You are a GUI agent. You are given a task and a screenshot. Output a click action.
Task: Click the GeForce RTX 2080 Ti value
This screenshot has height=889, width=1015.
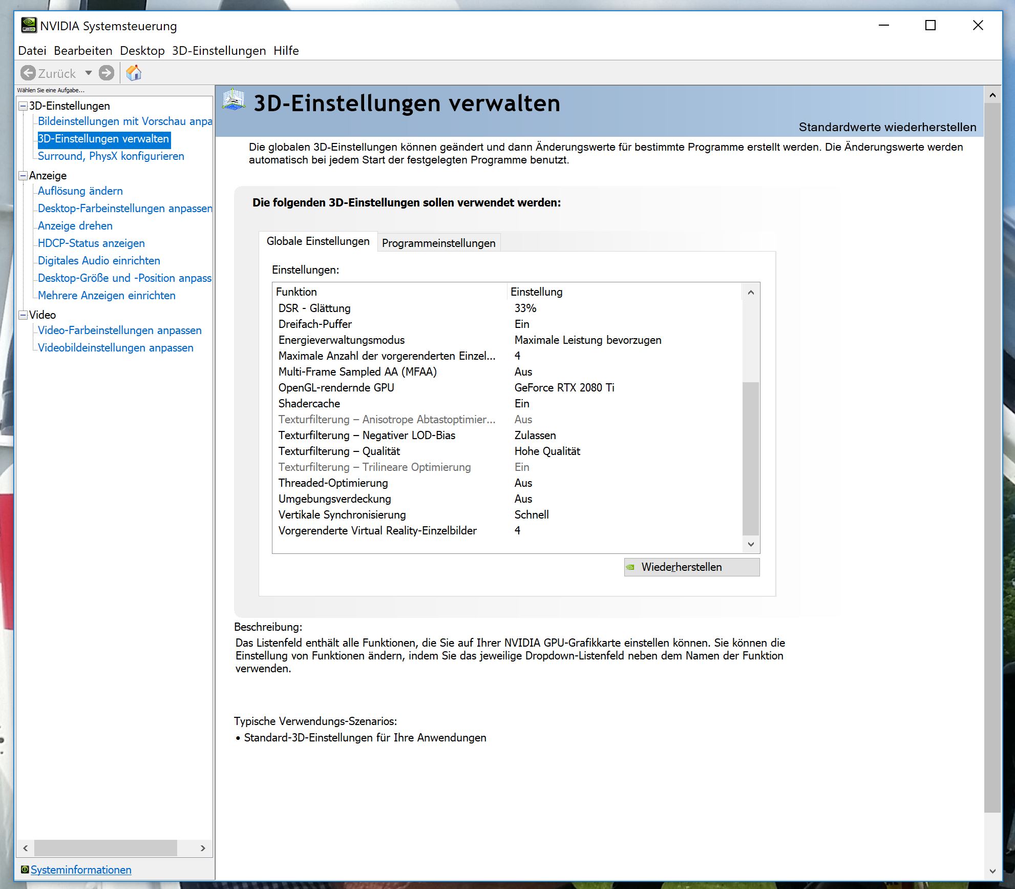click(x=564, y=388)
